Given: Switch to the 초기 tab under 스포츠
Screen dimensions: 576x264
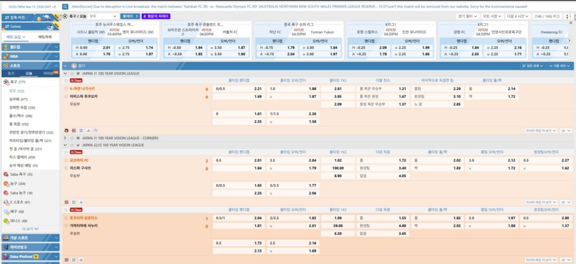Looking at the screenshot, I should click(x=11, y=73).
